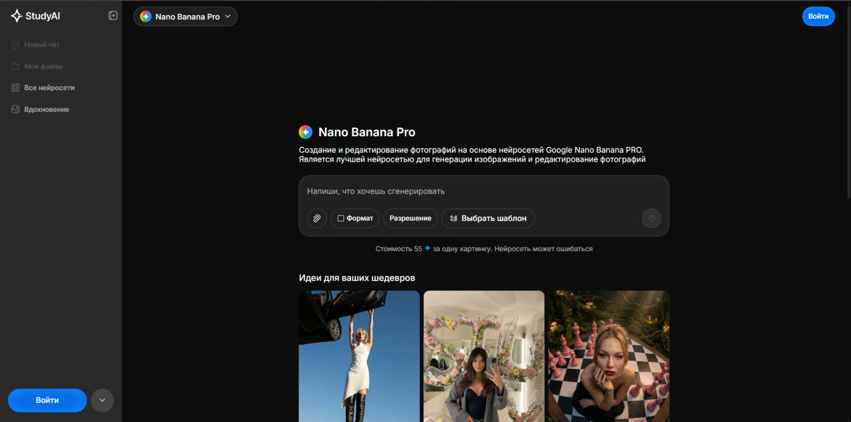Send the prompt with the arrow button
The width and height of the screenshot is (851, 422).
(x=651, y=218)
